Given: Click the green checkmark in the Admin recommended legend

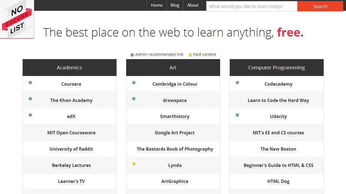Looking at the screenshot, I should [132, 55].
